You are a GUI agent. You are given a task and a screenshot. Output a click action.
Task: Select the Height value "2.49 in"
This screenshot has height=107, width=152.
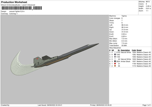148,6
